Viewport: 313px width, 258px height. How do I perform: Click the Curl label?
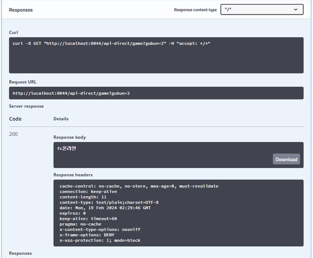[13, 32]
